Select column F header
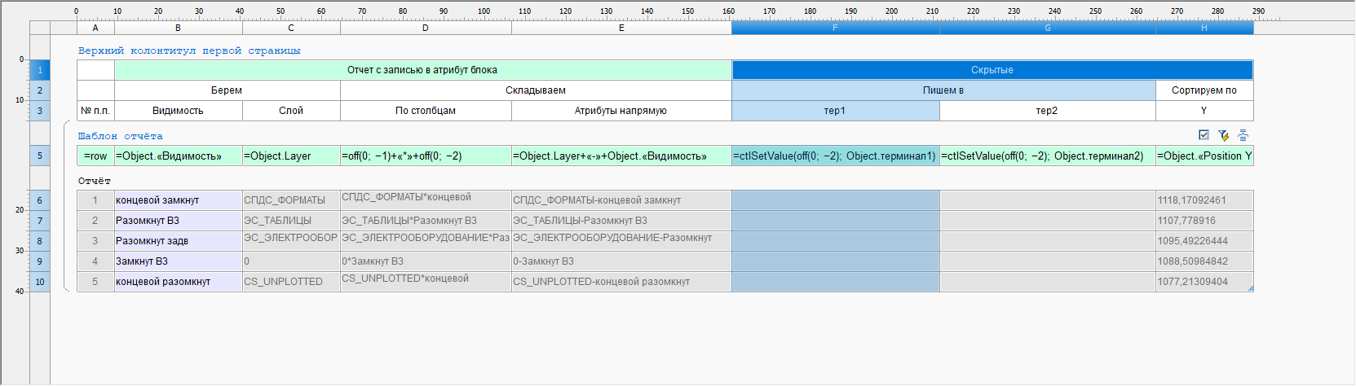The height and width of the screenshot is (386, 1356). [835, 28]
